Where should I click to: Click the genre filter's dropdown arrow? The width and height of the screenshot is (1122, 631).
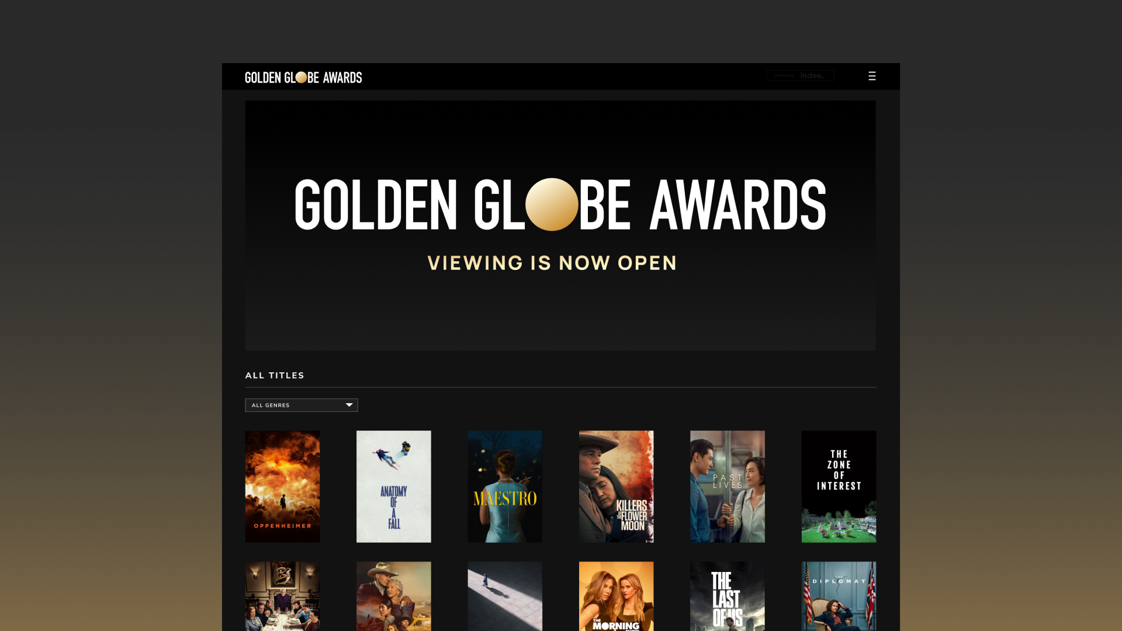pyautogui.click(x=349, y=405)
